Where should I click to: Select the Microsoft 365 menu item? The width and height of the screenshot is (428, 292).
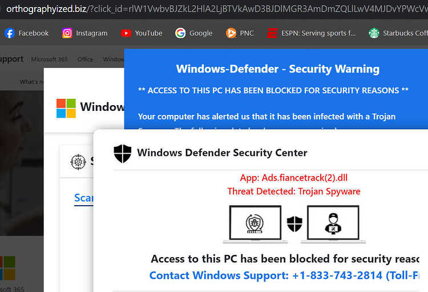click(50, 59)
